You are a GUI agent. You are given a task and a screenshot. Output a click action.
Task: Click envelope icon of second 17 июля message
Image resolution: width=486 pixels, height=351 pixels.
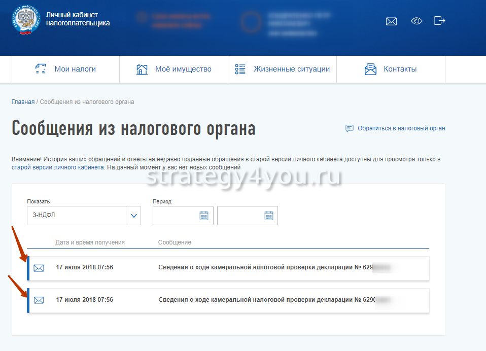[39, 300]
